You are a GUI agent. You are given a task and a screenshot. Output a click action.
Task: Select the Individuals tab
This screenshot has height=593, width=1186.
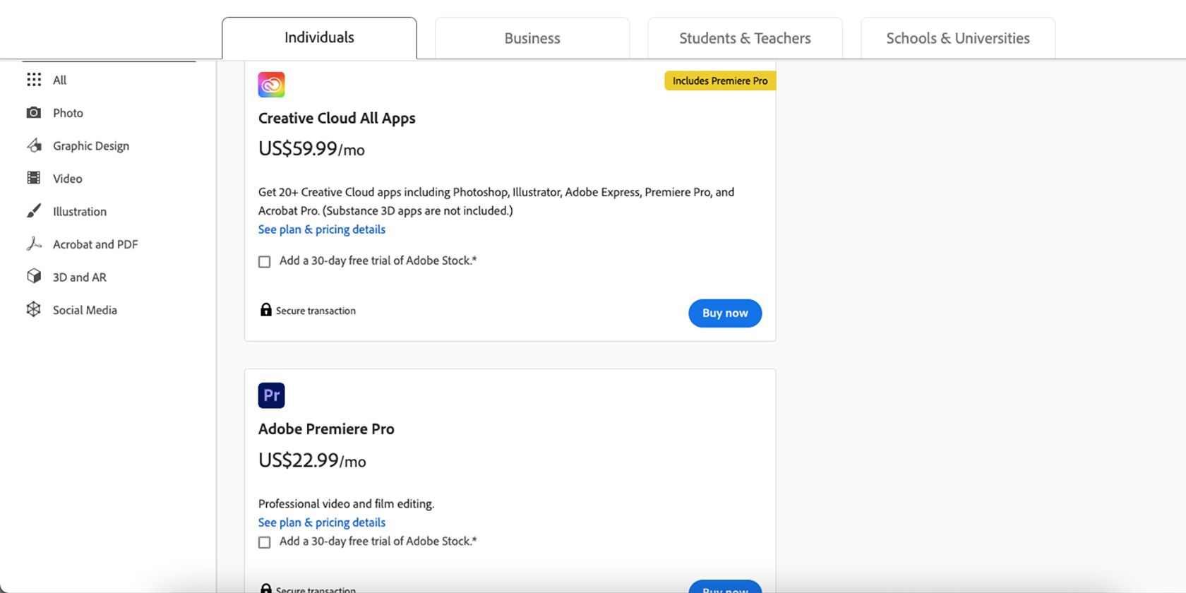pos(319,38)
